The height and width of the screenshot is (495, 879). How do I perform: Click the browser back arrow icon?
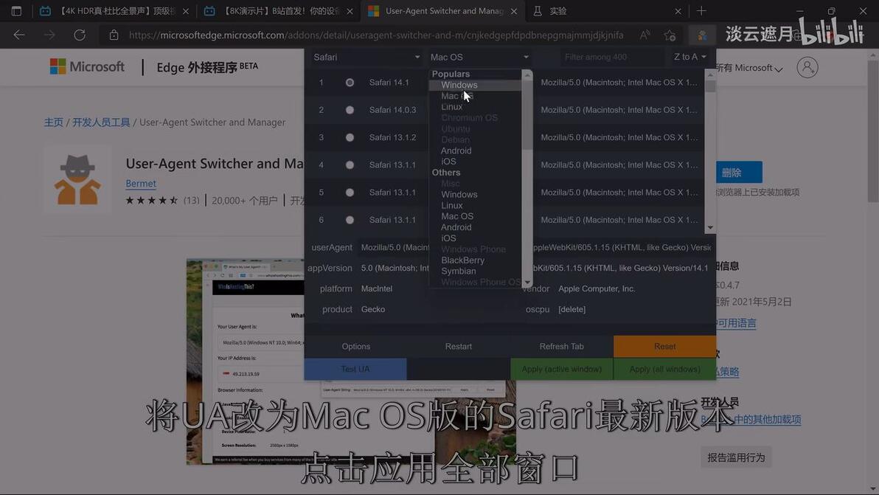(x=19, y=35)
